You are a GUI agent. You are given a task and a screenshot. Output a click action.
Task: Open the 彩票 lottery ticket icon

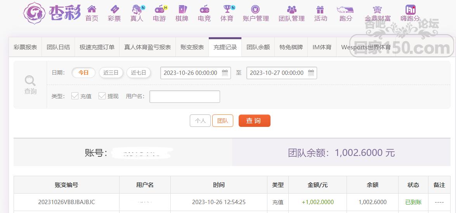[x=114, y=9]
